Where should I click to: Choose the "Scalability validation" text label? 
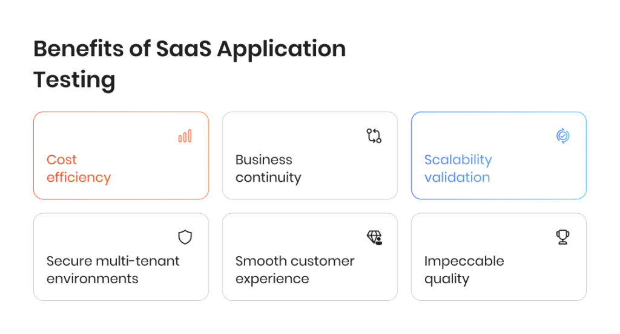(458, 169)
